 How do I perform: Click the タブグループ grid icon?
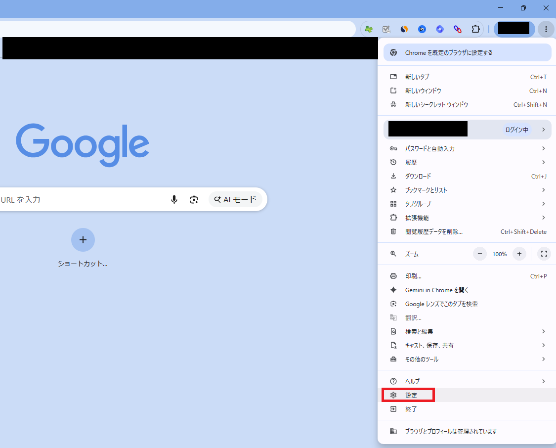[x=393, y=204]
